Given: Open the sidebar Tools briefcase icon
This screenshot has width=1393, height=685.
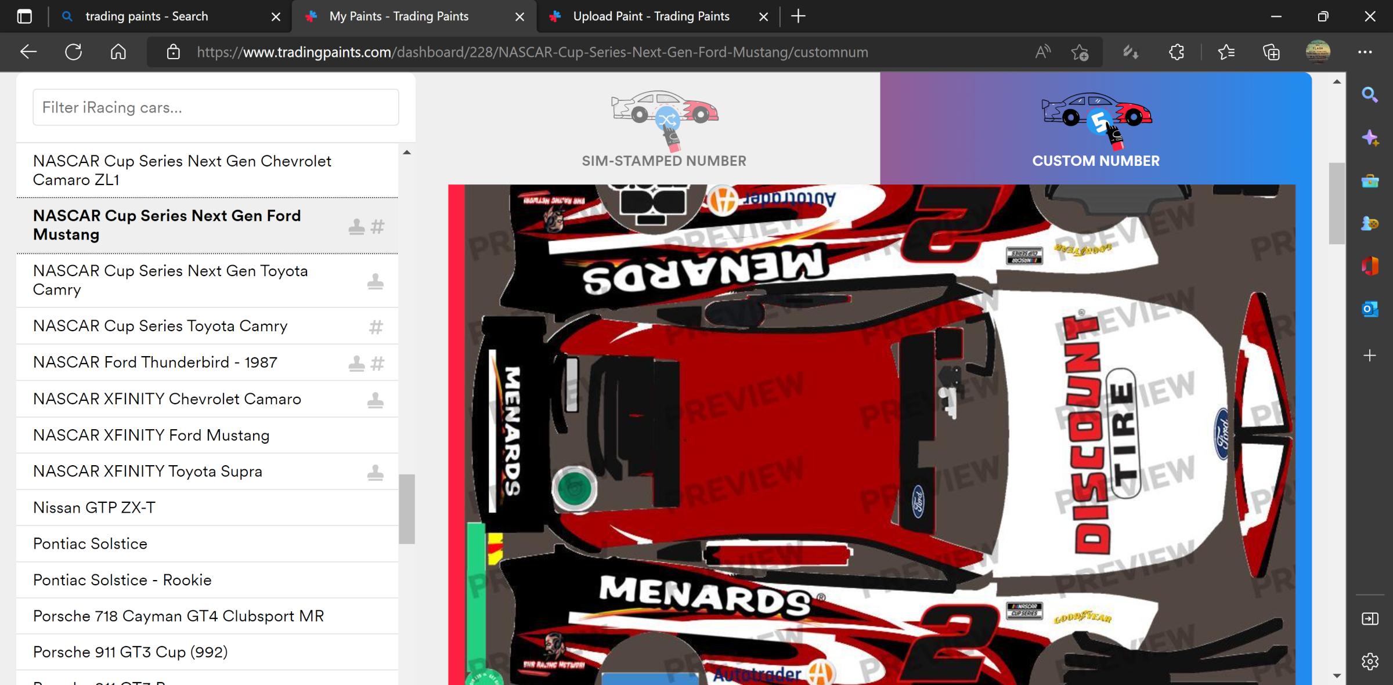Looking at the screenshot, I should point(1370,181).
